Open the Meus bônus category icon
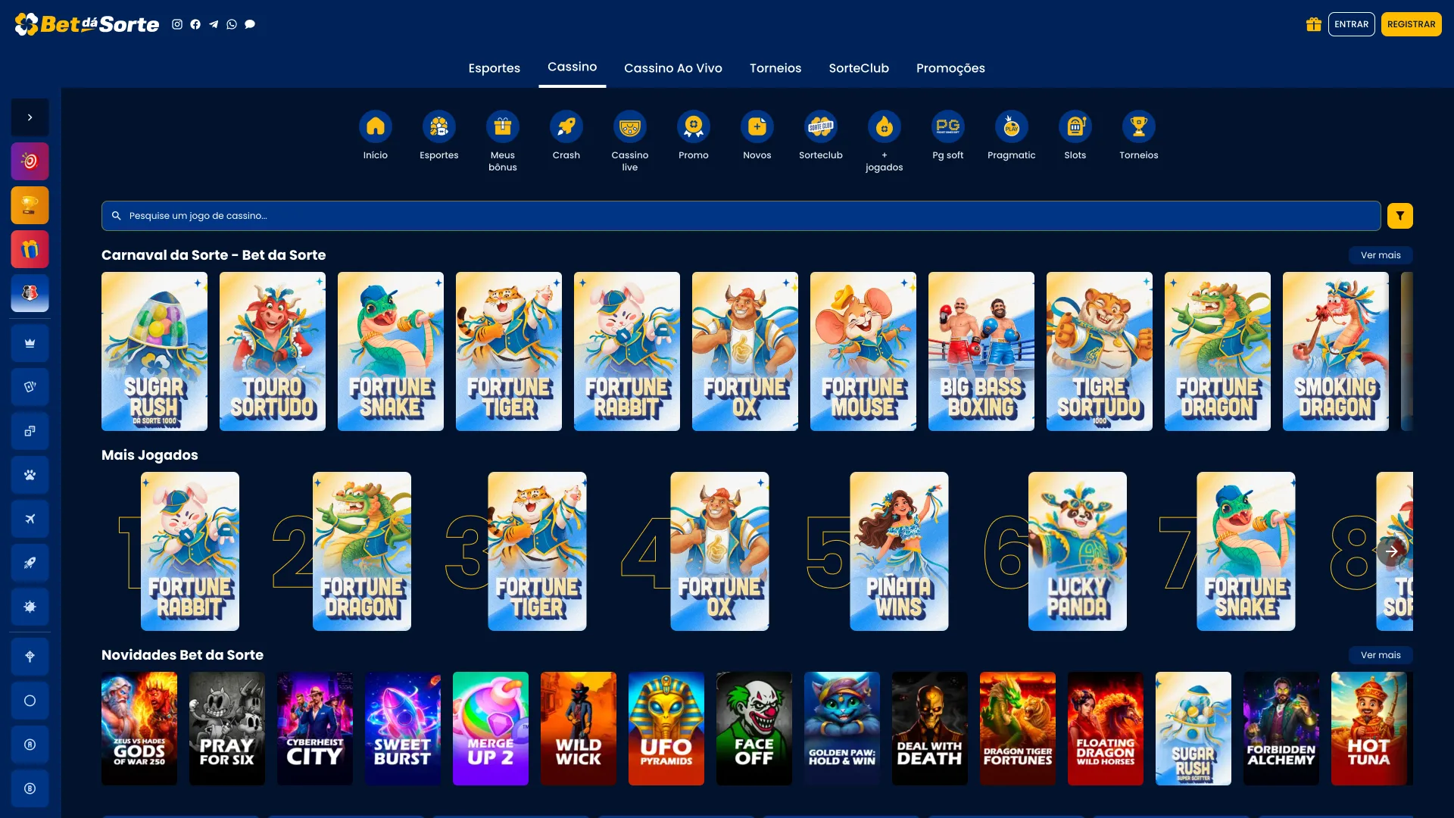The height and width of the screenshot is (818, 1454). tap(503, 126)
